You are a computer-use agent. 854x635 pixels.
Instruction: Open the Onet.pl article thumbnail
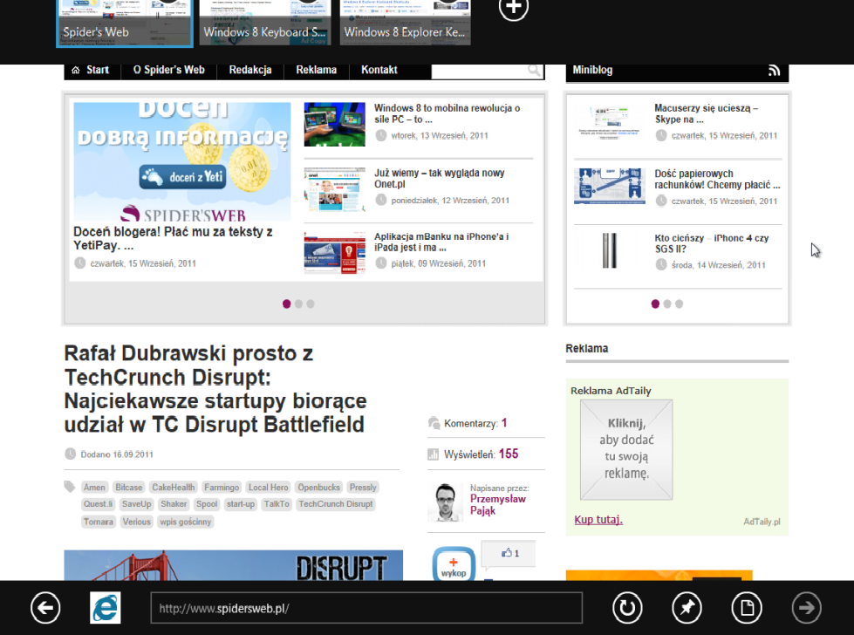(x=334, y=189)
